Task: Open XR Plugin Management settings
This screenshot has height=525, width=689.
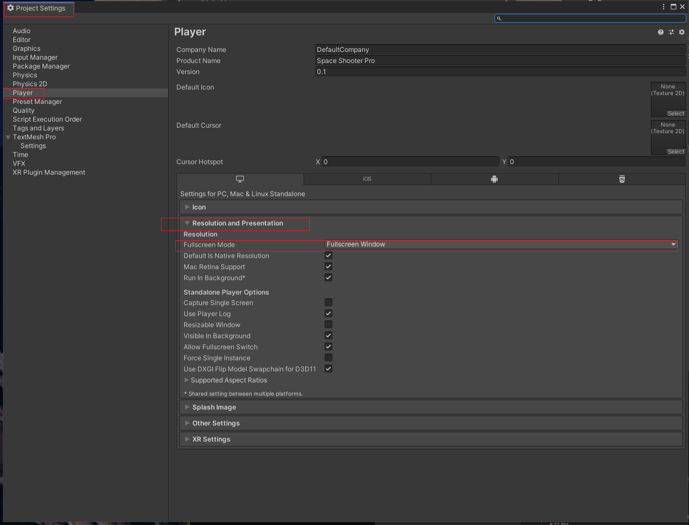Action: [49, 172]
